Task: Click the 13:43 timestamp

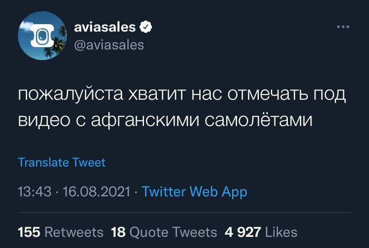Action: [x=35, y=192]
